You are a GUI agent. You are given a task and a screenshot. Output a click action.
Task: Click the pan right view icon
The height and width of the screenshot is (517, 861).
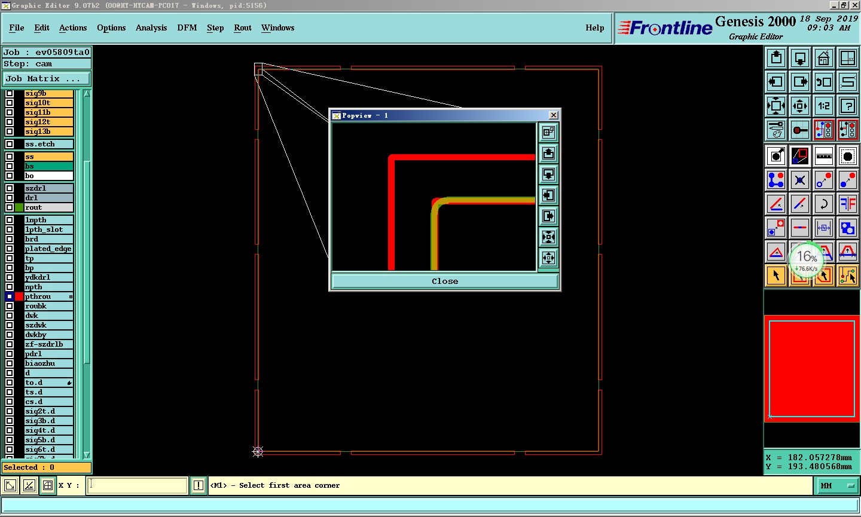tap(800, 82)
